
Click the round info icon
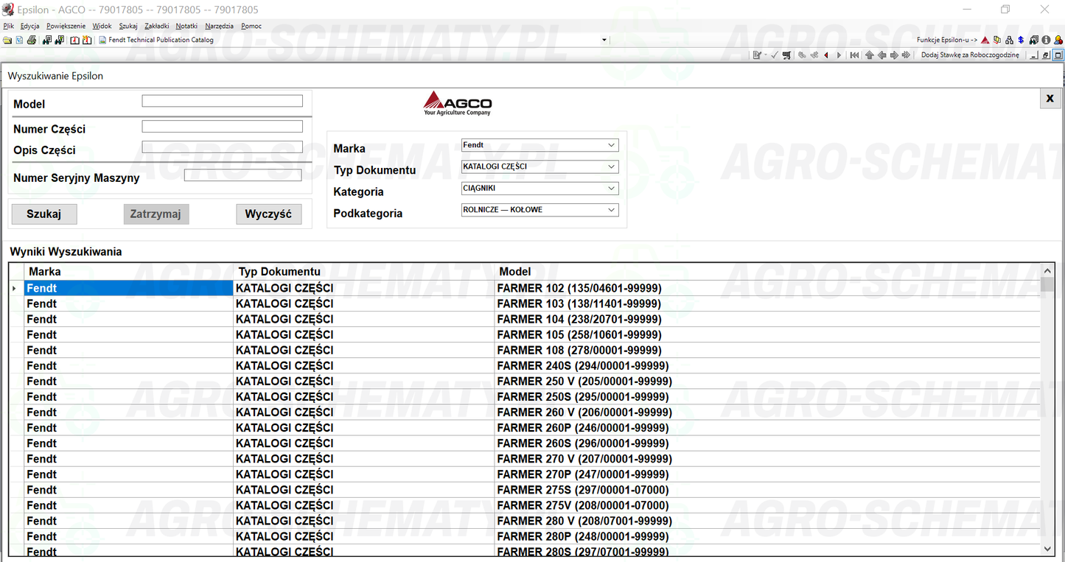click(x=1046, y=40)
